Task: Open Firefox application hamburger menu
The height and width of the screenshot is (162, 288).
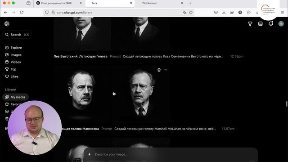Action: pyautogui.click(x=283, y=12)
